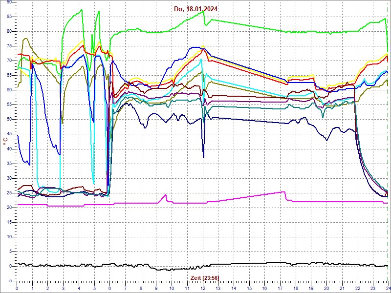This screenshot has height=293, width=391.
Task: Click hour 18 on the time axis
Action: point(296,288)
